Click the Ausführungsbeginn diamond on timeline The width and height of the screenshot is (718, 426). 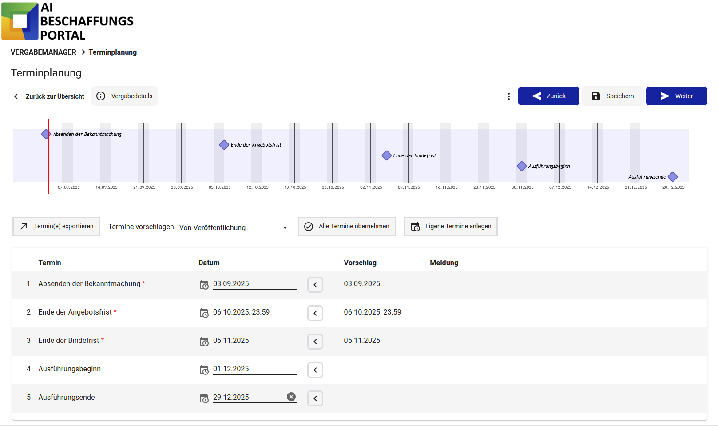coord(522,166)
